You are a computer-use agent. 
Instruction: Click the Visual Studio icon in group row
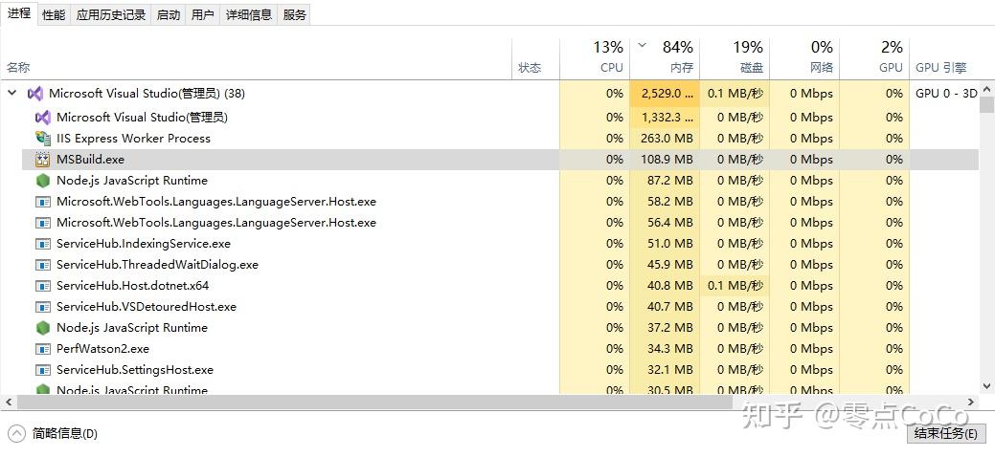tap(35, 94)
